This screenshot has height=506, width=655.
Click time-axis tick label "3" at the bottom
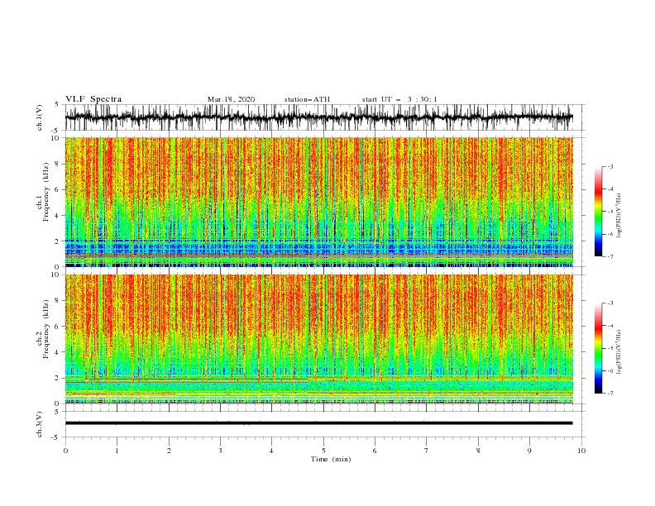(x=220, y=451)
